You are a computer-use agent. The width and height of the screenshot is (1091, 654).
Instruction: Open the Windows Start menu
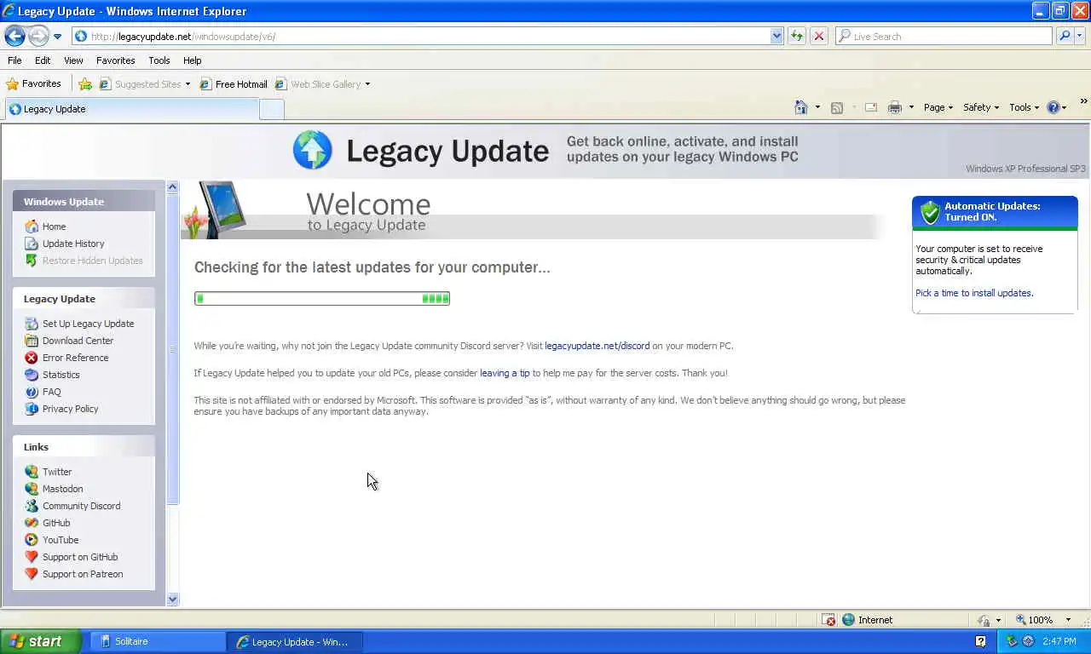pyautogui.click(x=41, y=641)
